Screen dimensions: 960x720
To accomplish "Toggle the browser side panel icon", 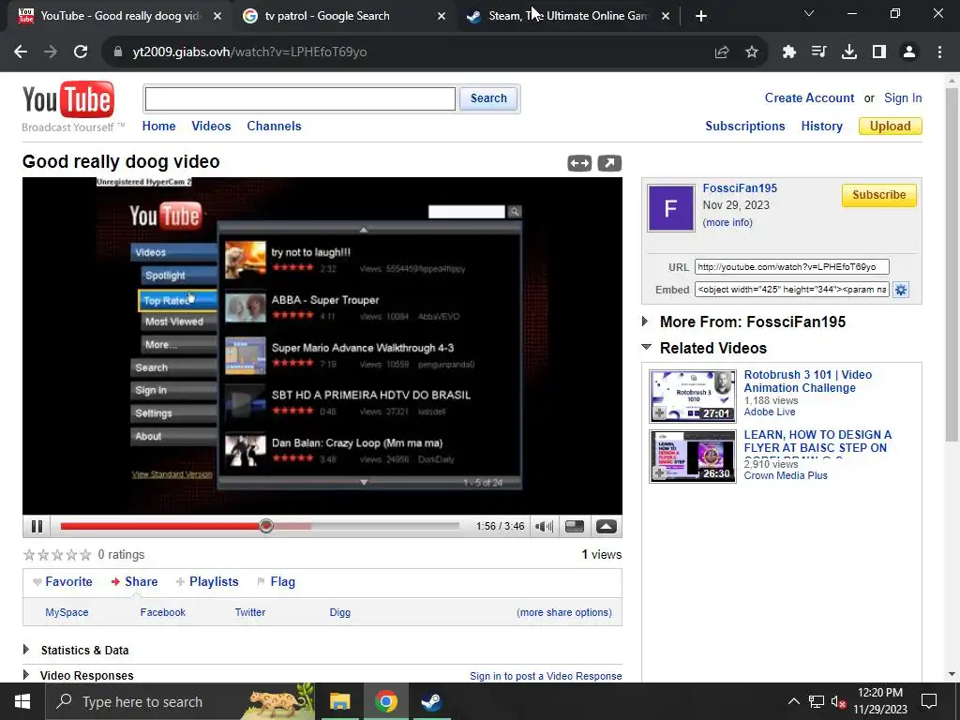I will [879, 52].
